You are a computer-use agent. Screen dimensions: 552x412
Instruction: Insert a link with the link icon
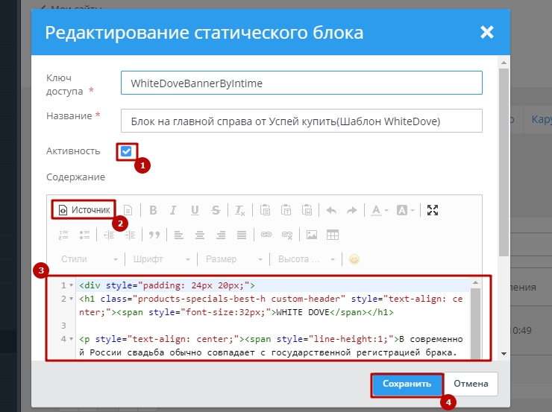[x=266, y=235]
